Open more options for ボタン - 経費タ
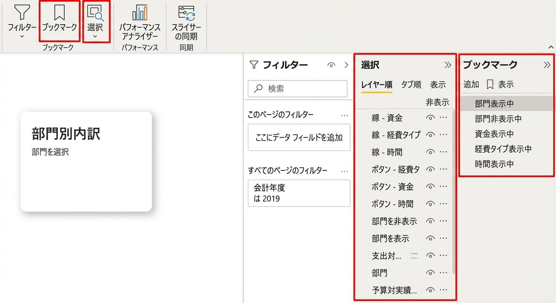This screenshot has height=303, width=556. tap(443, 170)
